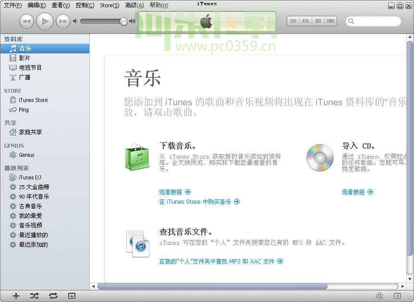Click the 观看教程 tutorial link
This screenshot has width=414, height=302.
point(172,192)
